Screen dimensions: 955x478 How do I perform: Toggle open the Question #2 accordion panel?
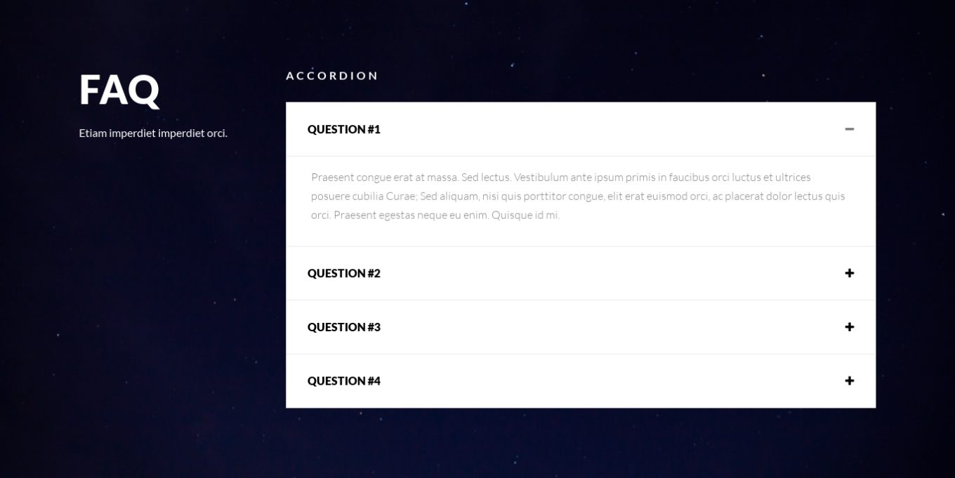850,273
